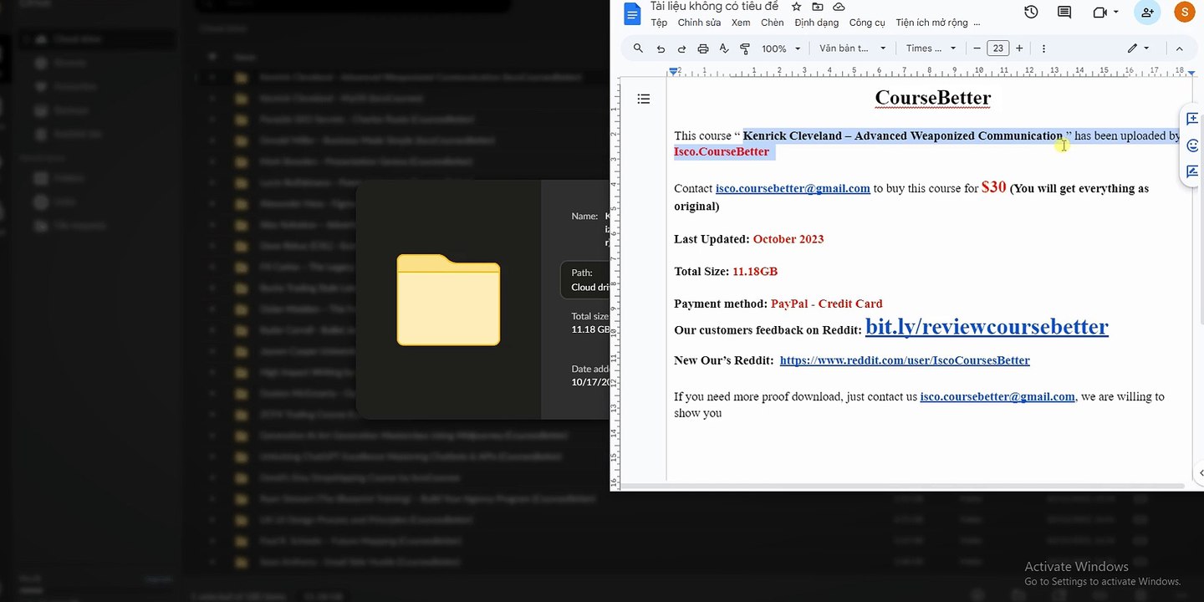Click the yellow folder icon in the info popup

click(x=448, y=299)
